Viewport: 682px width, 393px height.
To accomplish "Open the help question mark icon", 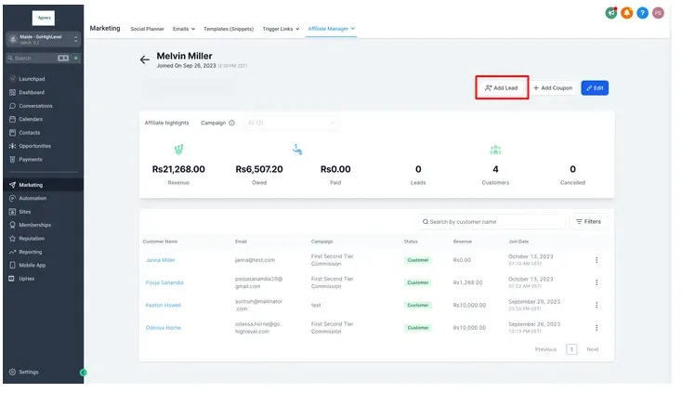I will (642, 13).
